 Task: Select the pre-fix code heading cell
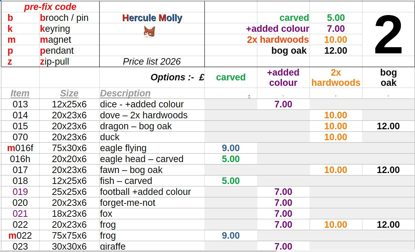point(50,7)
